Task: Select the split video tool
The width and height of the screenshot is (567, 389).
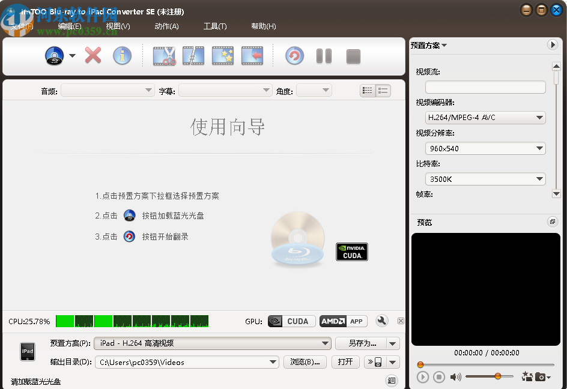Action: coord(193,55)
